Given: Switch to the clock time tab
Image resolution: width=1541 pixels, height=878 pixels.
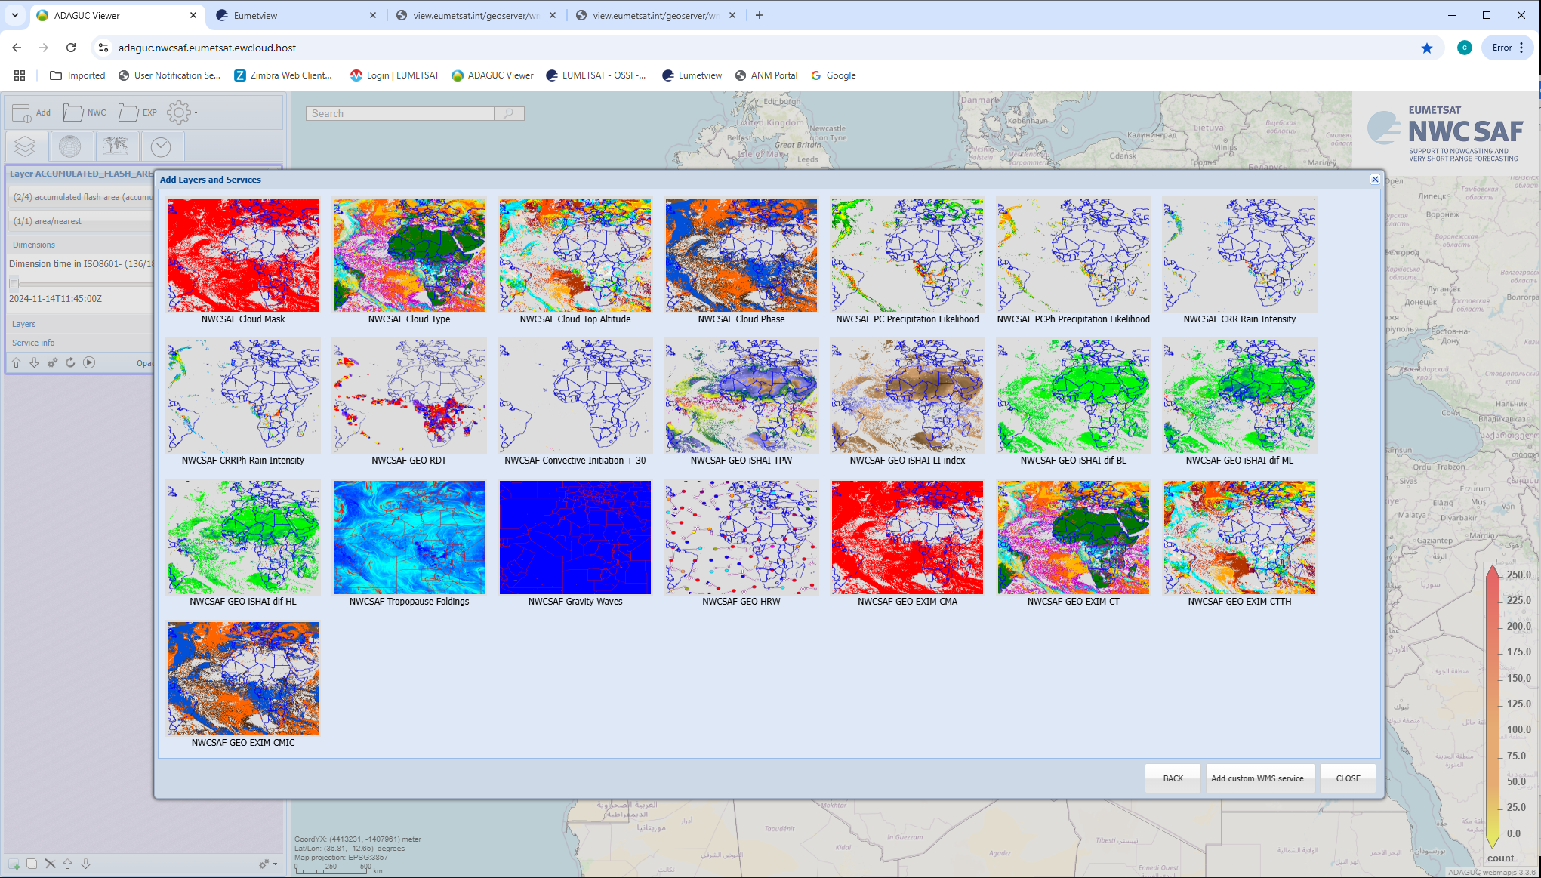Looking at the screenshot, I should [161, 146].
